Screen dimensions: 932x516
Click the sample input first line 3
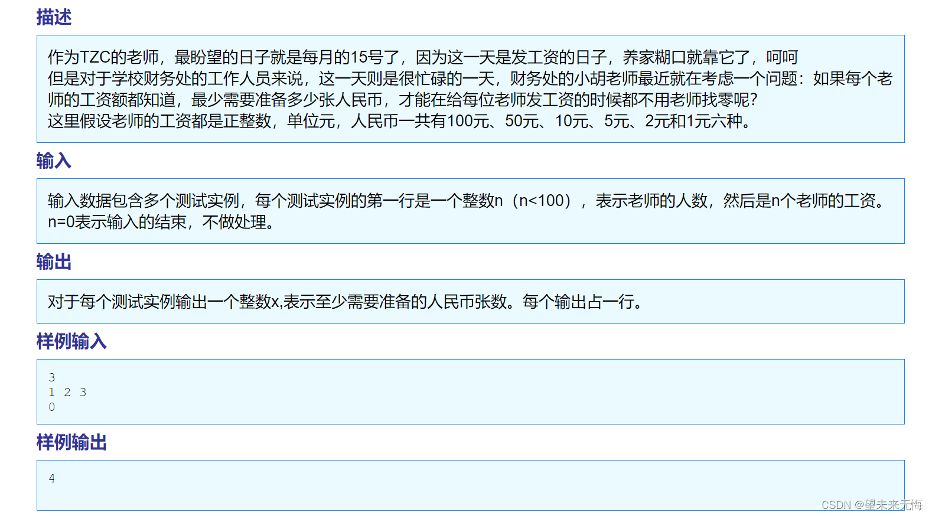click(52, 377)
